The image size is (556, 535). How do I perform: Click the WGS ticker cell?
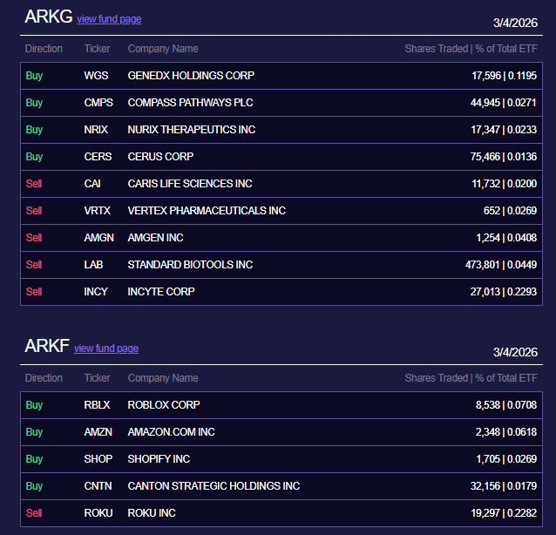coord(96,76)
